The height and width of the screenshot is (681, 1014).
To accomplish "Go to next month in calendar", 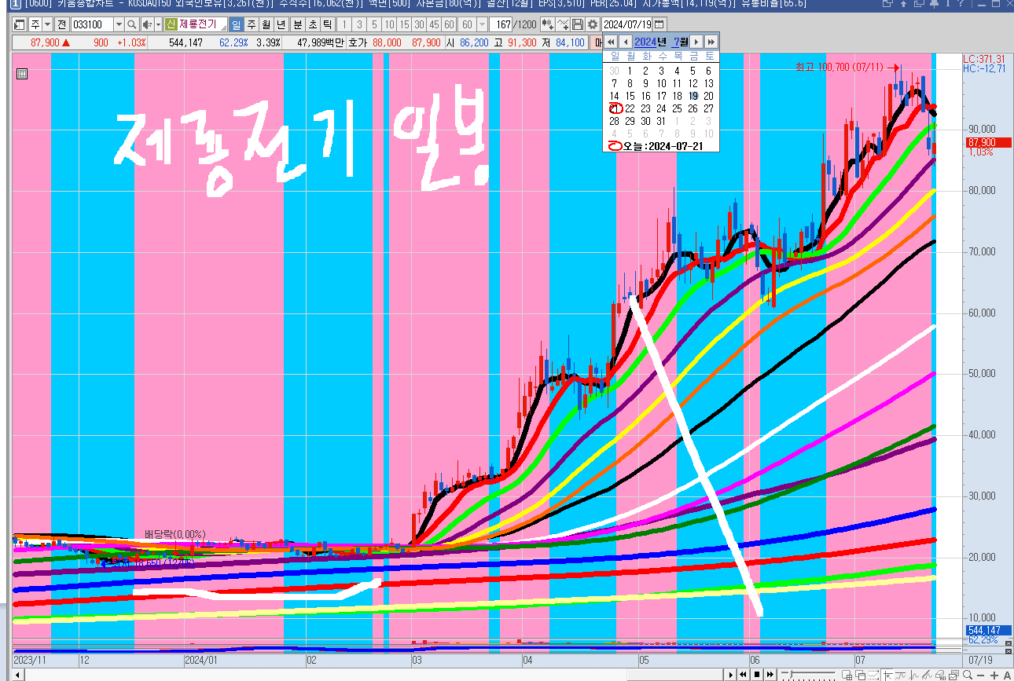I will point(696,42).
